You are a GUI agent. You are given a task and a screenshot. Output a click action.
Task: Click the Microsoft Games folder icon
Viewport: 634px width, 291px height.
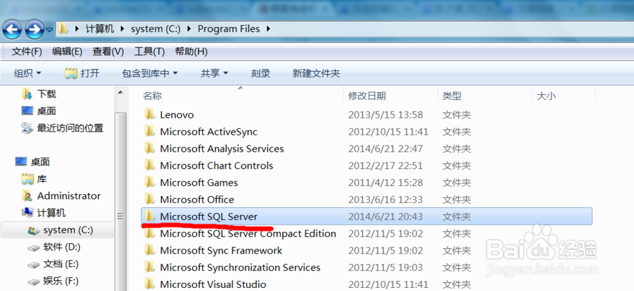click(150, 182)
